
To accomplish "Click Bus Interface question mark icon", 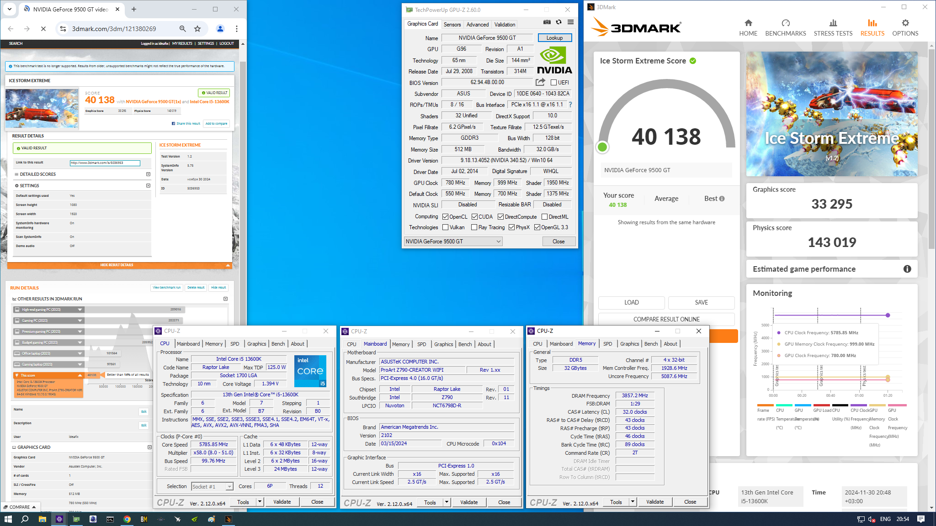I will coord(570,105).
